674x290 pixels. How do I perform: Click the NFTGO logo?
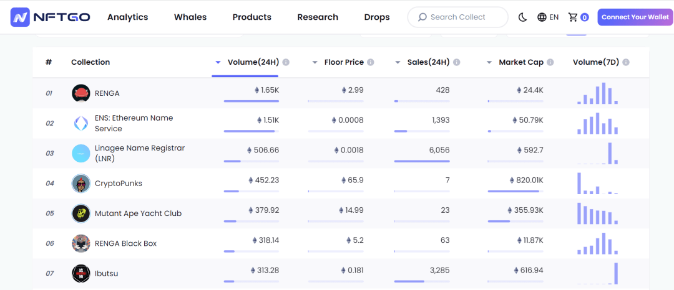[x=51, y=17]
